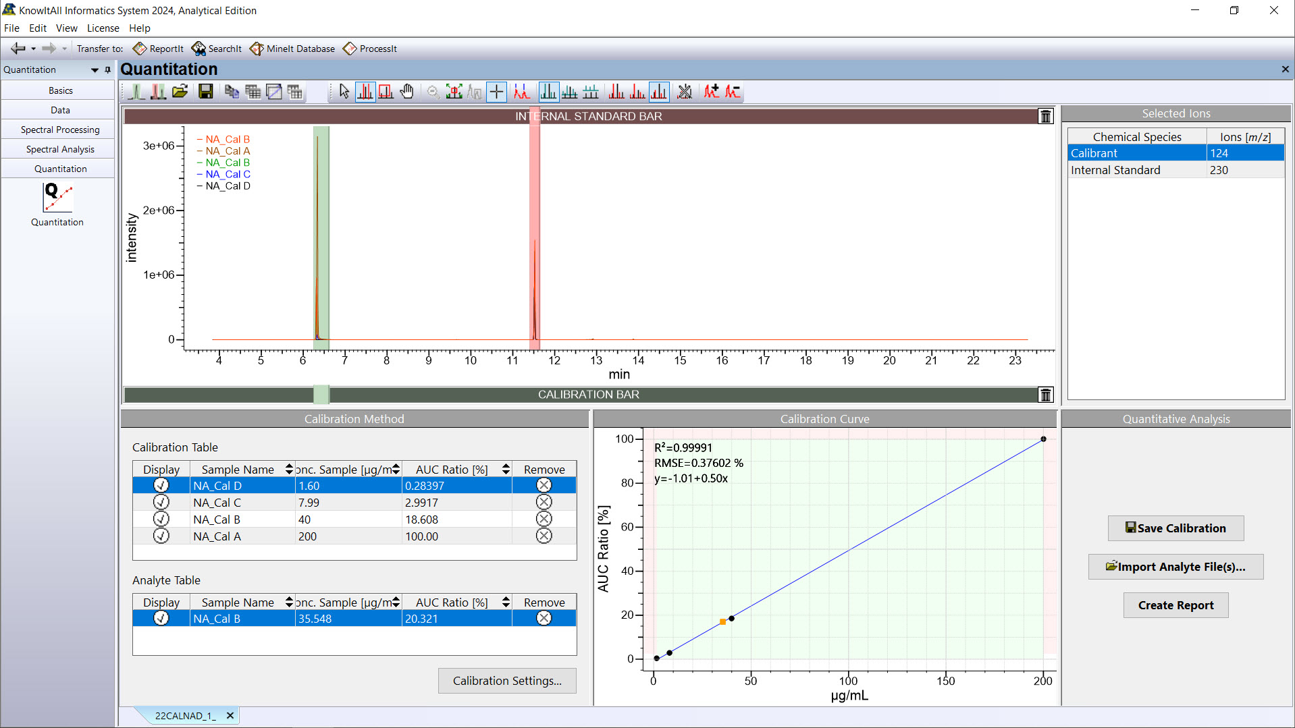Open the License menu

tap(103, 28)
